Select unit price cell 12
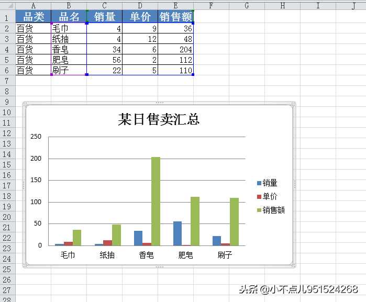This screenshot has width=366, height=302. tap(140, 39)
